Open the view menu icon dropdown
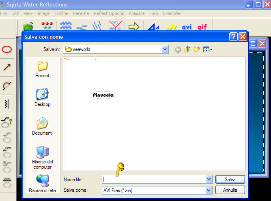The width and height of the screenshot is (271, 201). (x=208, y=50)
